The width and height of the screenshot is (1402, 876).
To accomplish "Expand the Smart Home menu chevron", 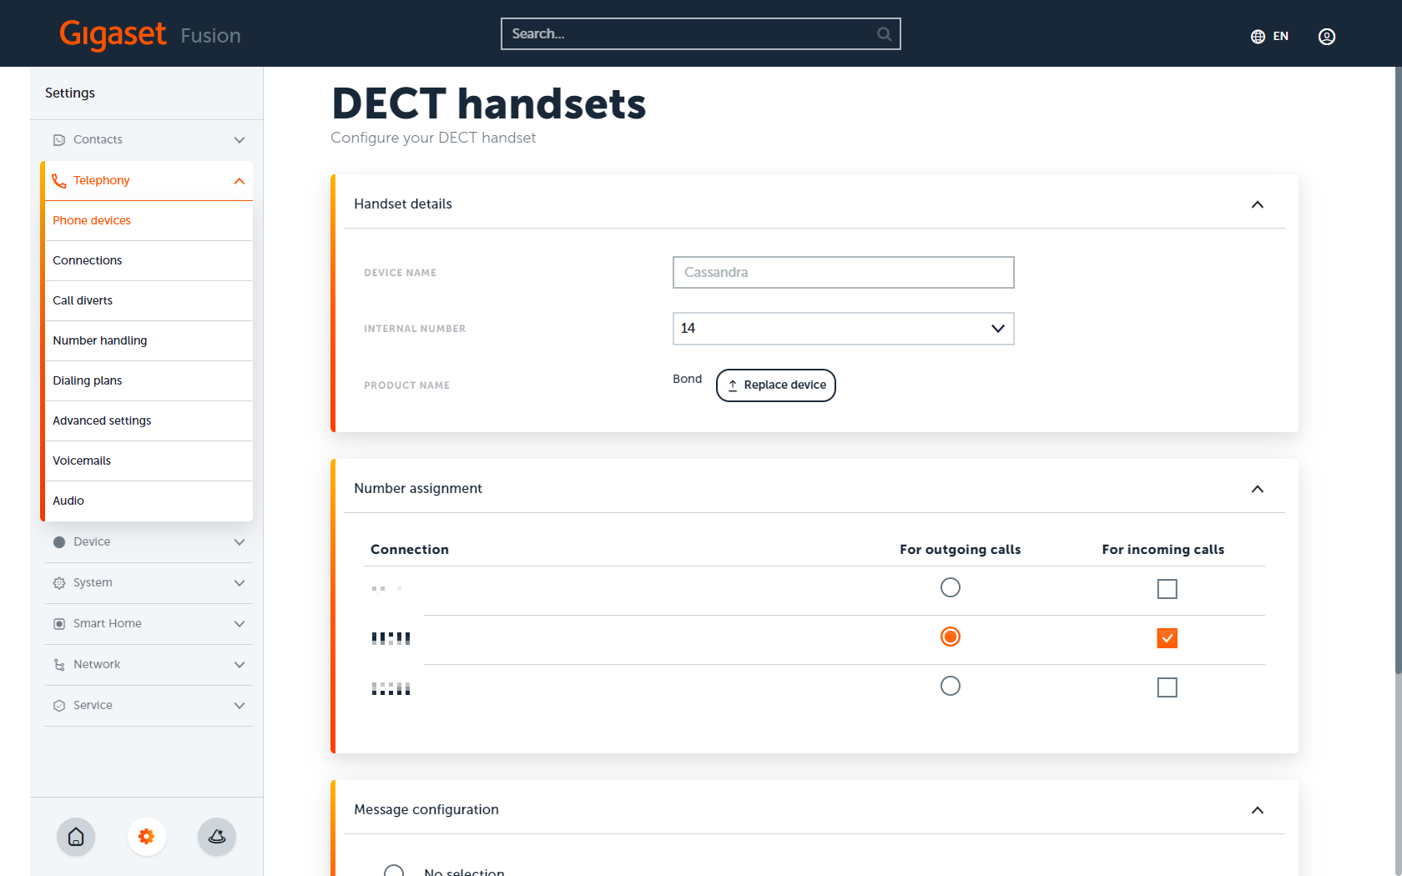I will 240,624.
